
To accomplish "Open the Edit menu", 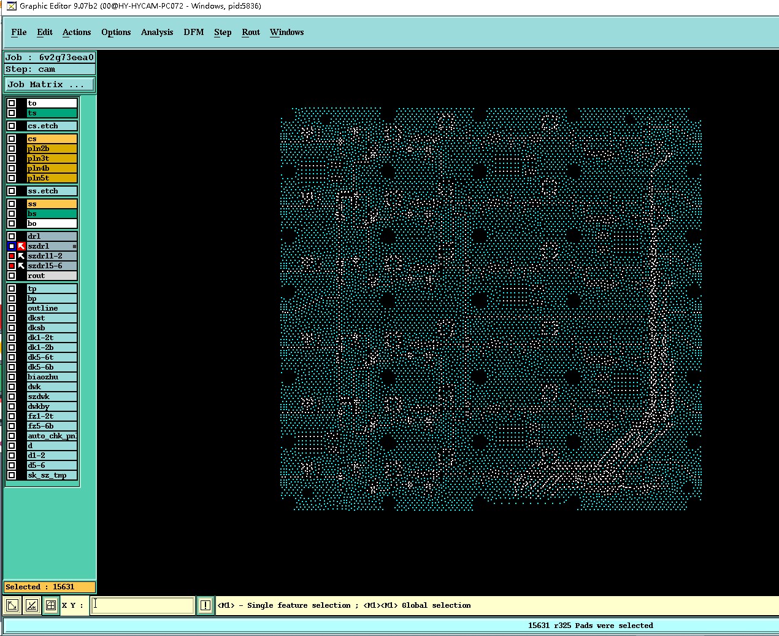I will click(45, 32).
